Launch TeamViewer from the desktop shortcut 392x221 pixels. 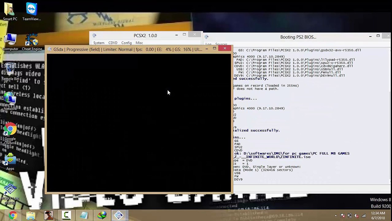pyautogui.click(x=32, y=12)
